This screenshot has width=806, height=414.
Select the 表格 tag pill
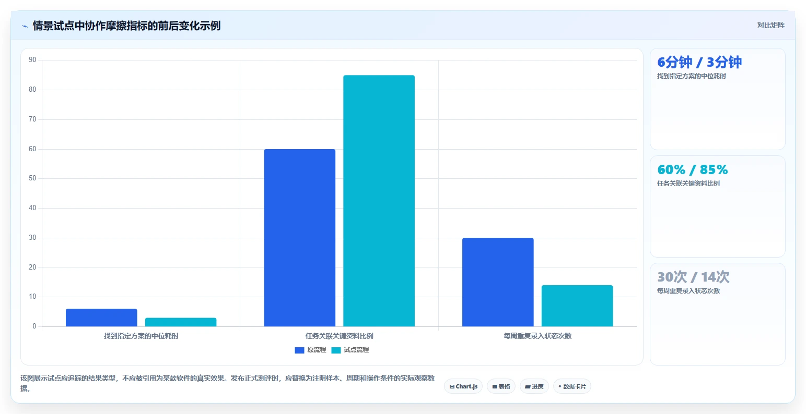pyautogui.click(x=501, y=386)
